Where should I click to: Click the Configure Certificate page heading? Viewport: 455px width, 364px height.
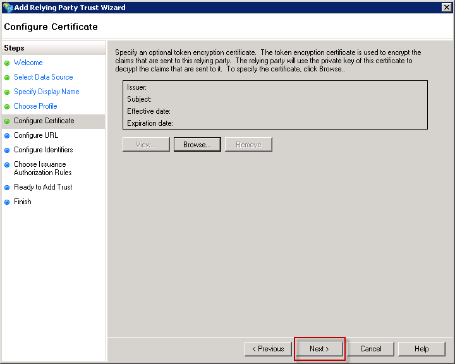pos(51,27)
